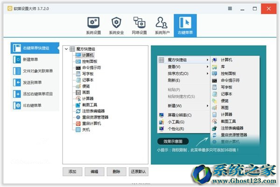Click the 计算器 icon in tree
The width and height of the screenshot is (280, 187).
(78, 98)
